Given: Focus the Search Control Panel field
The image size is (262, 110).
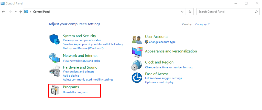Looking at the screenshot, I should [x=228, y=12].
